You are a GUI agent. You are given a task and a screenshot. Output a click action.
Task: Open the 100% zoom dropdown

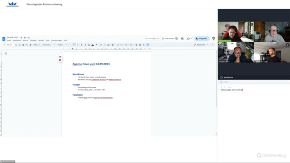click(37, 45)
